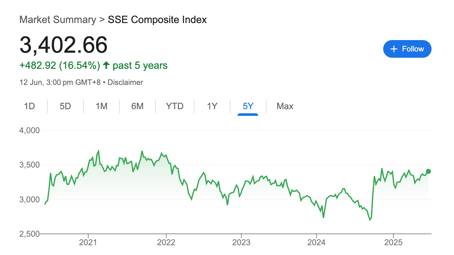454x255 pixels.
Task: Go to Market Summary breadcrumb
Action: tap(58, 20)
